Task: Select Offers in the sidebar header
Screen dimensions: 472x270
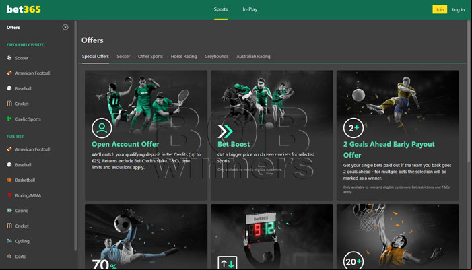Action: [13, 28]
